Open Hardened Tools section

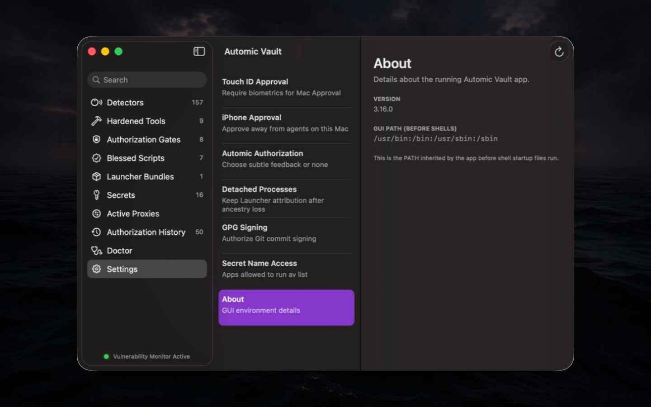(147, 121)
